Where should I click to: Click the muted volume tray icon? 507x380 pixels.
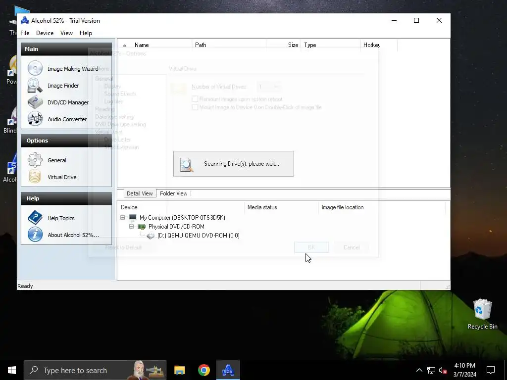click(x=443, y=370)
